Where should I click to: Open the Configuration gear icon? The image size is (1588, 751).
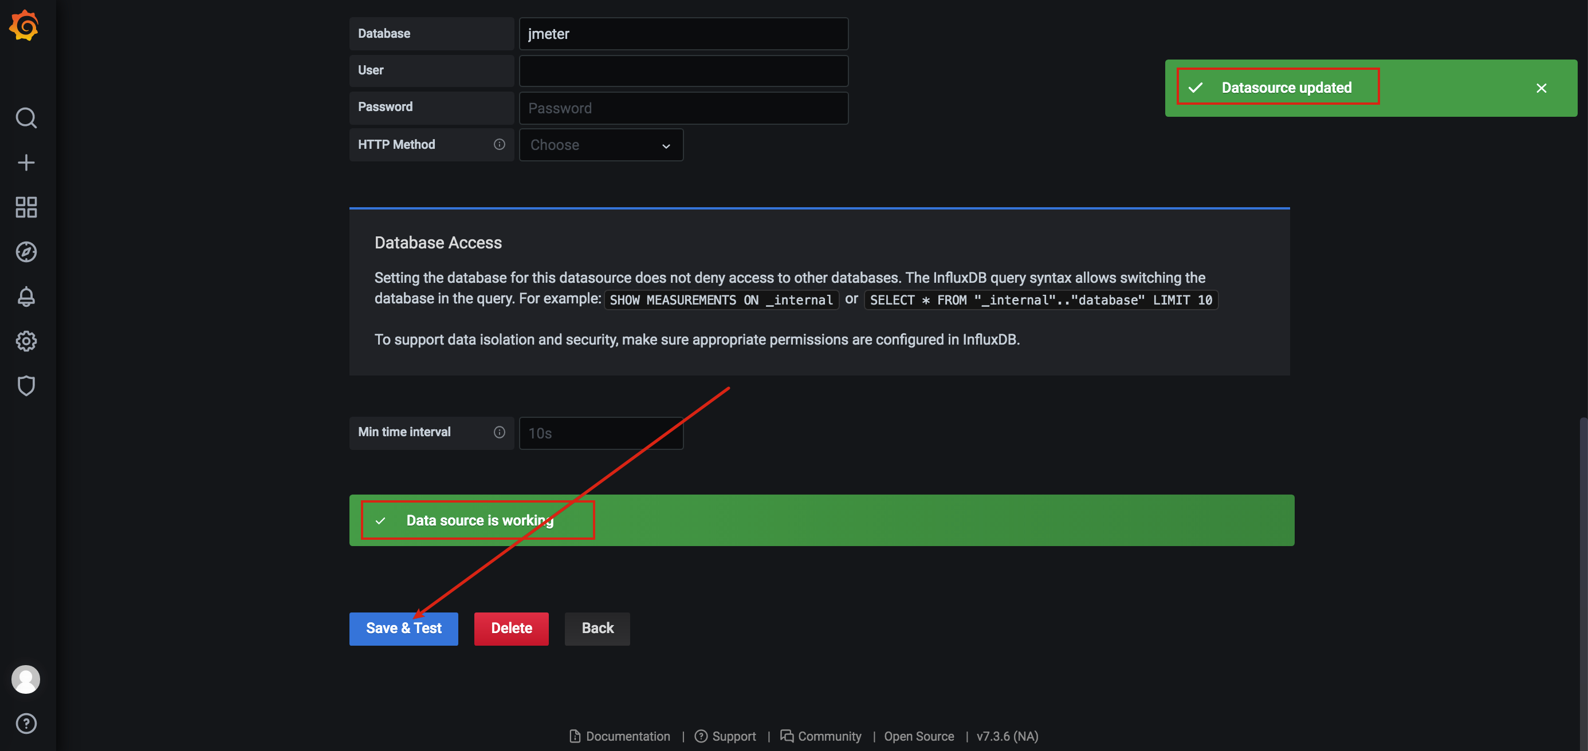coord(26,341)
